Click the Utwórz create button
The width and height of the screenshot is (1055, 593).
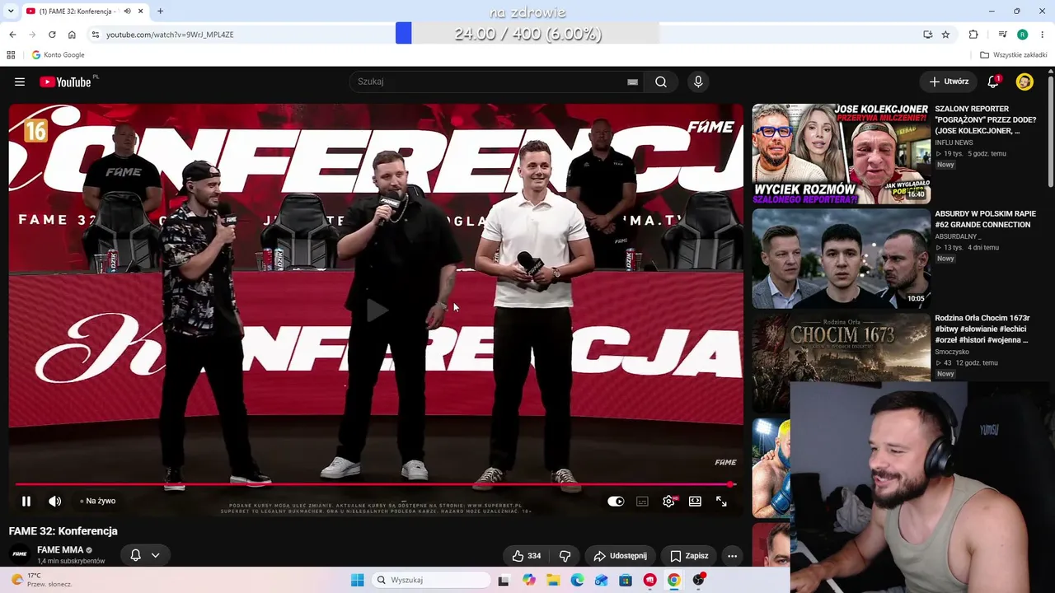[949, 82]
